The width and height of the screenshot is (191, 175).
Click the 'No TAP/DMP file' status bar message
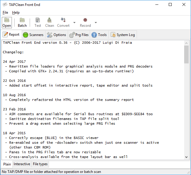51,172
